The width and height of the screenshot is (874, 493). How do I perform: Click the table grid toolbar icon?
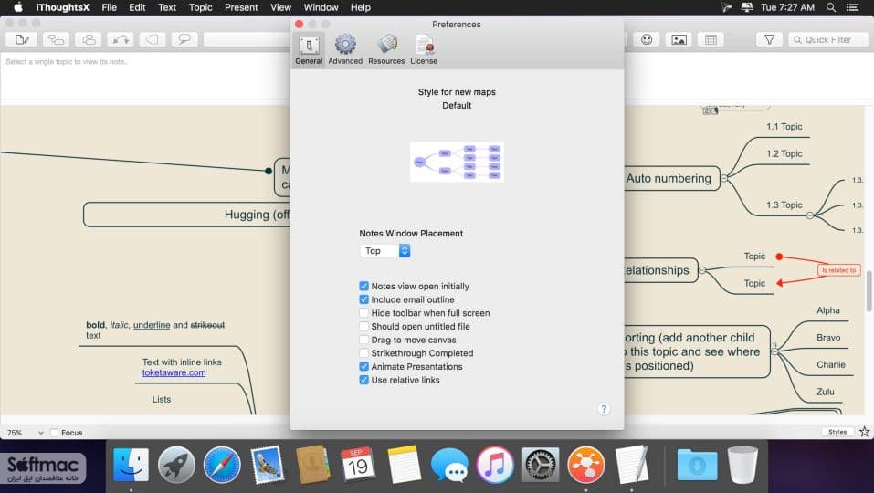click(711, 39)
